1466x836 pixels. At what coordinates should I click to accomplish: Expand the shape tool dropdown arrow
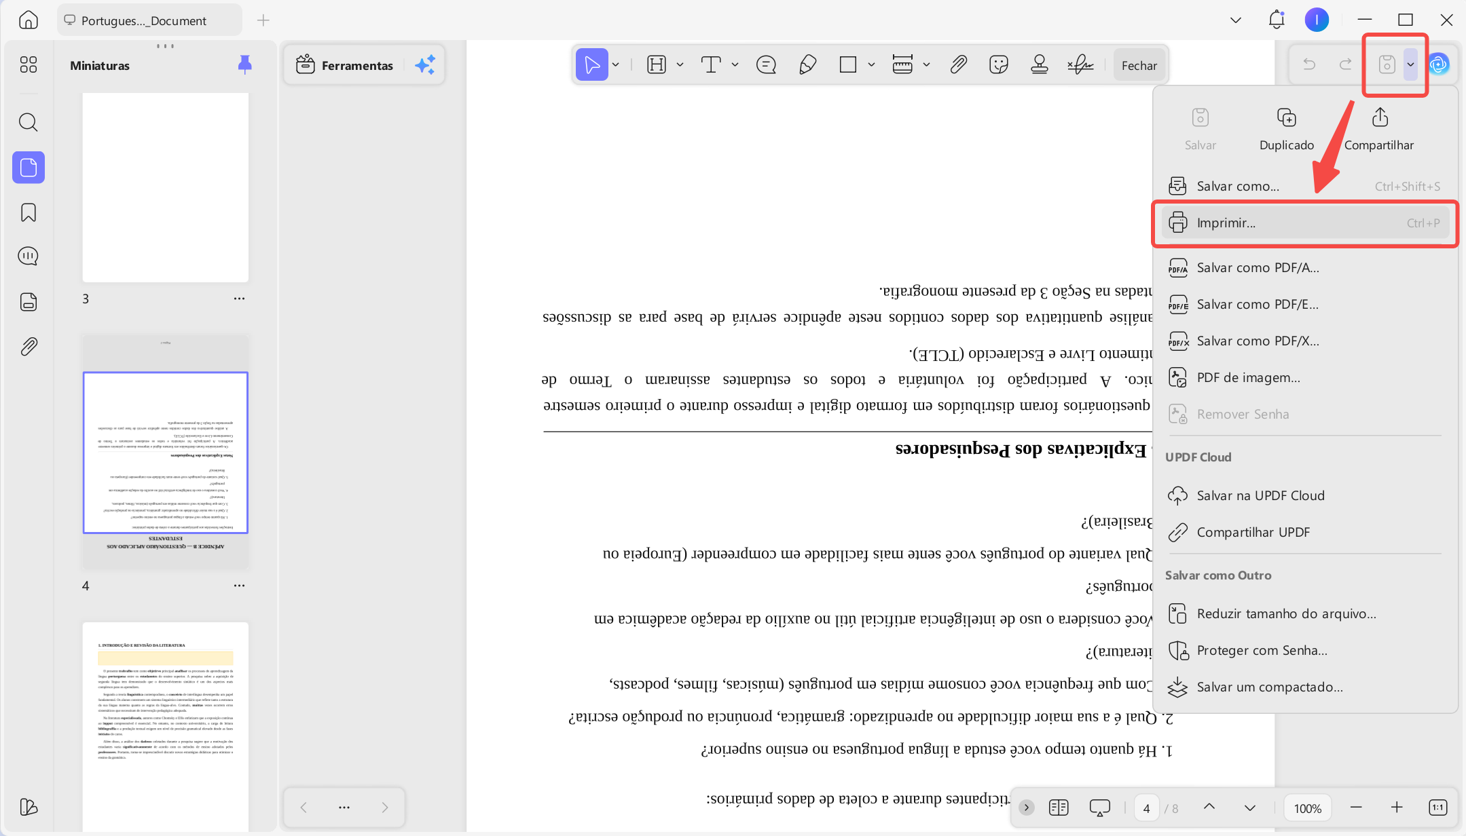point(871,65)
